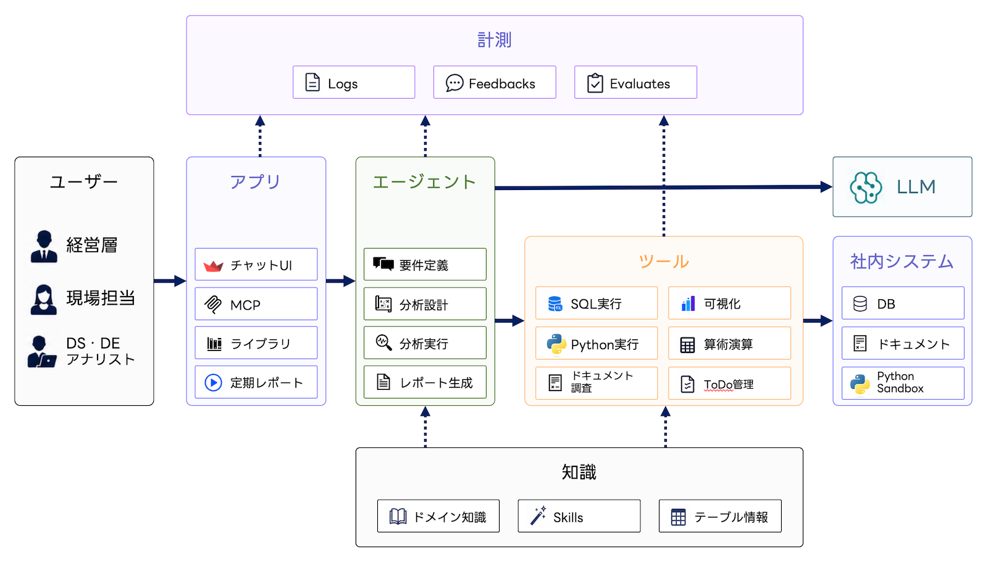Click the レポート生成 document icon
Image resolution: width=988 pixels, height=562 pixels.
tap(383, 382)
